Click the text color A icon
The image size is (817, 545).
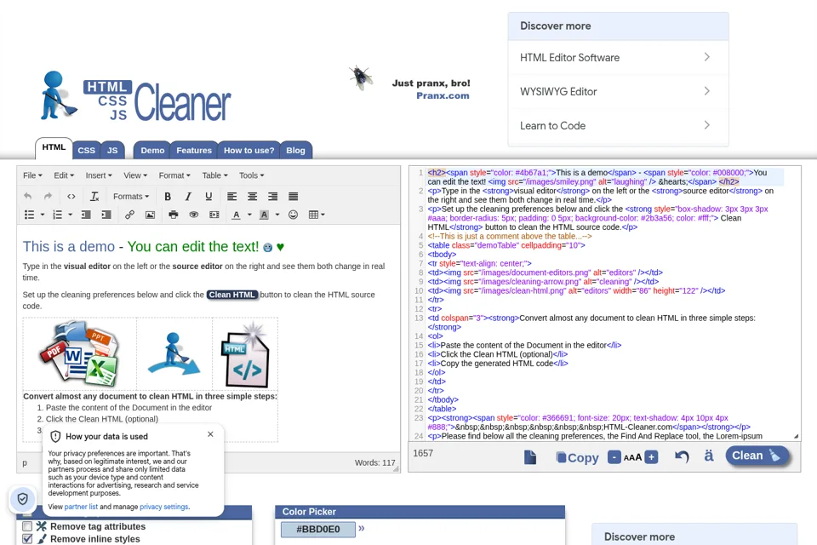coord(237,215)
